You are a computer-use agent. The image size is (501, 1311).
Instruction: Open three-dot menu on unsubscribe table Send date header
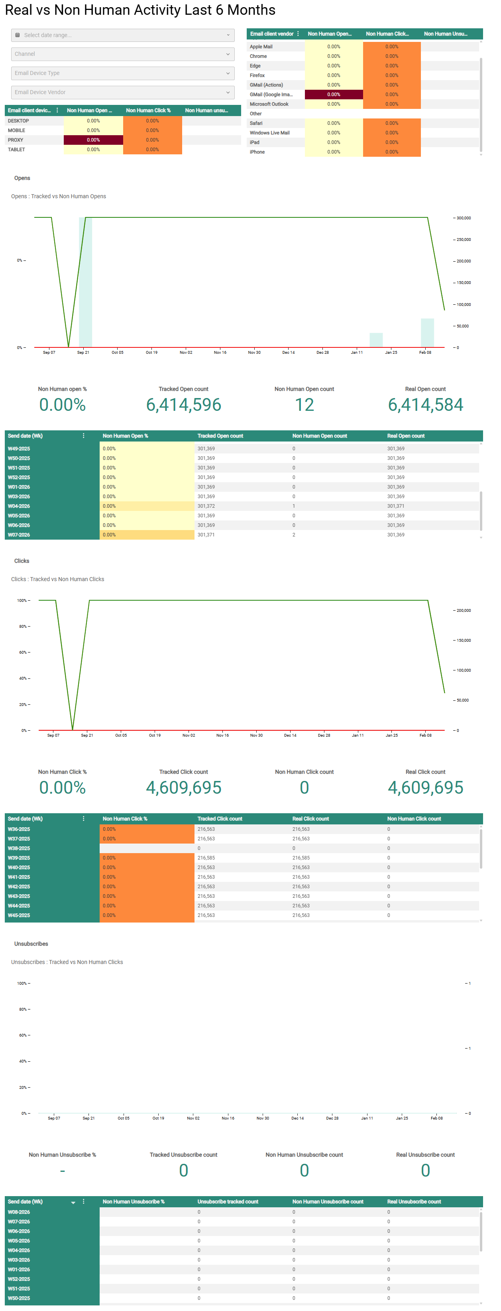(x=83, y=1201)
